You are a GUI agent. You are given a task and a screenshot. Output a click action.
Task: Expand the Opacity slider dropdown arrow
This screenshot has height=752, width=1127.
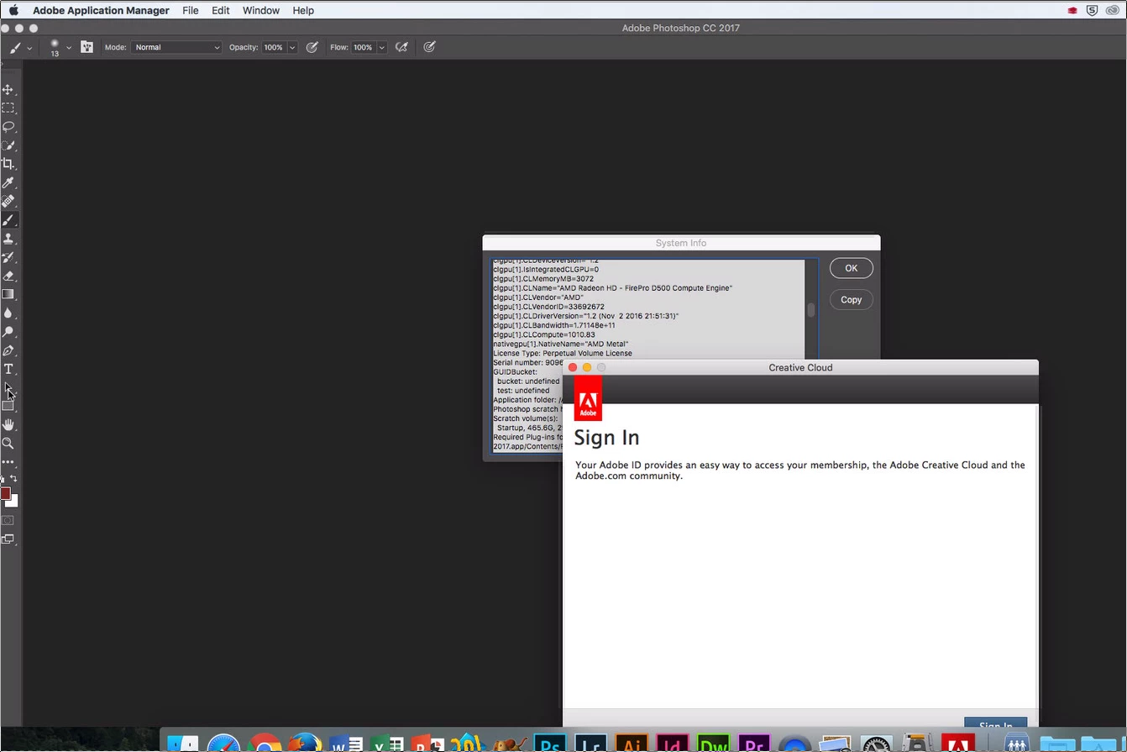click(x=292, y=47)
